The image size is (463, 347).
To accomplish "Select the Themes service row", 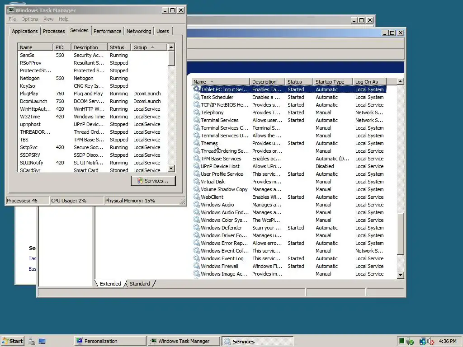I will click(289, 143).
